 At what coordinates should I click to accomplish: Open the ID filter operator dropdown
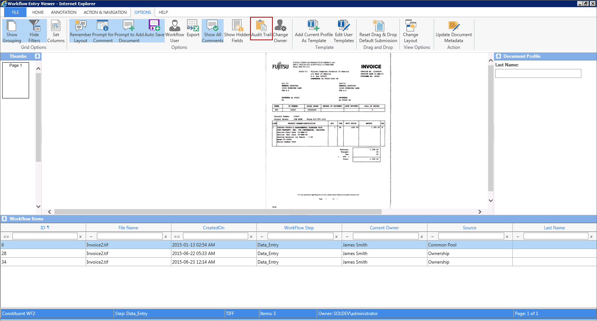(x=6, y=236)
